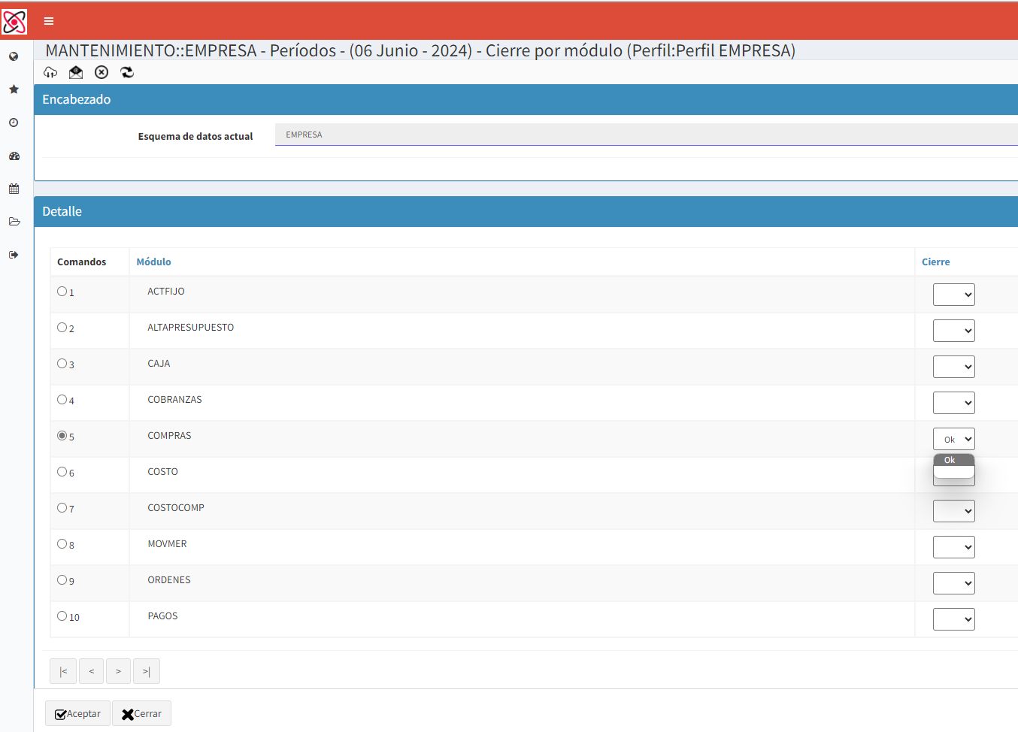Screen dimensions: 1018x732
Task: Collapse the Cierre dropdown for COMPRAS
Action: tap(953, 439)
